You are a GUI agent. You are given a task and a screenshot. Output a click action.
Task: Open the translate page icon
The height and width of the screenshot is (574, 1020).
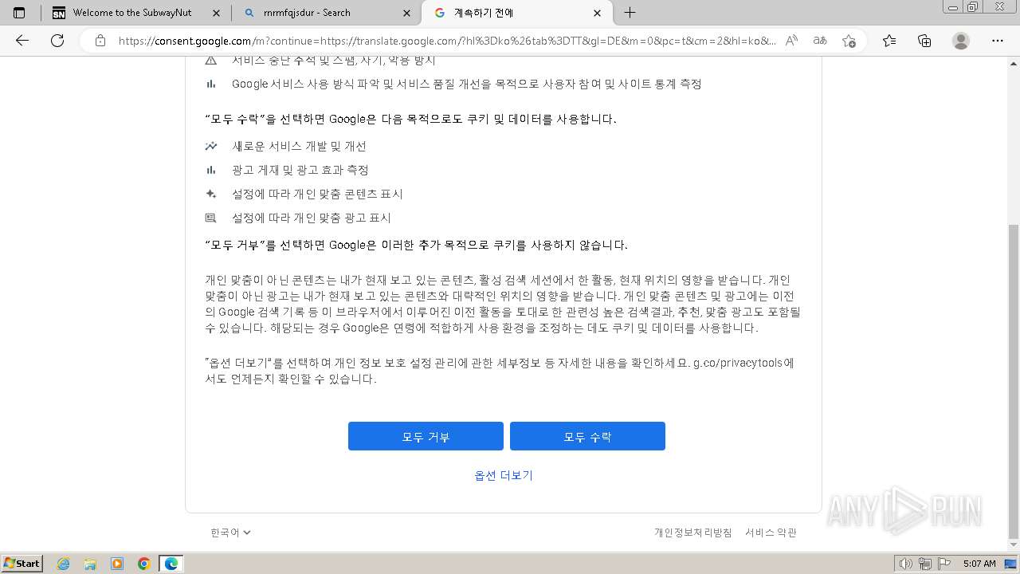pos(819,41)
